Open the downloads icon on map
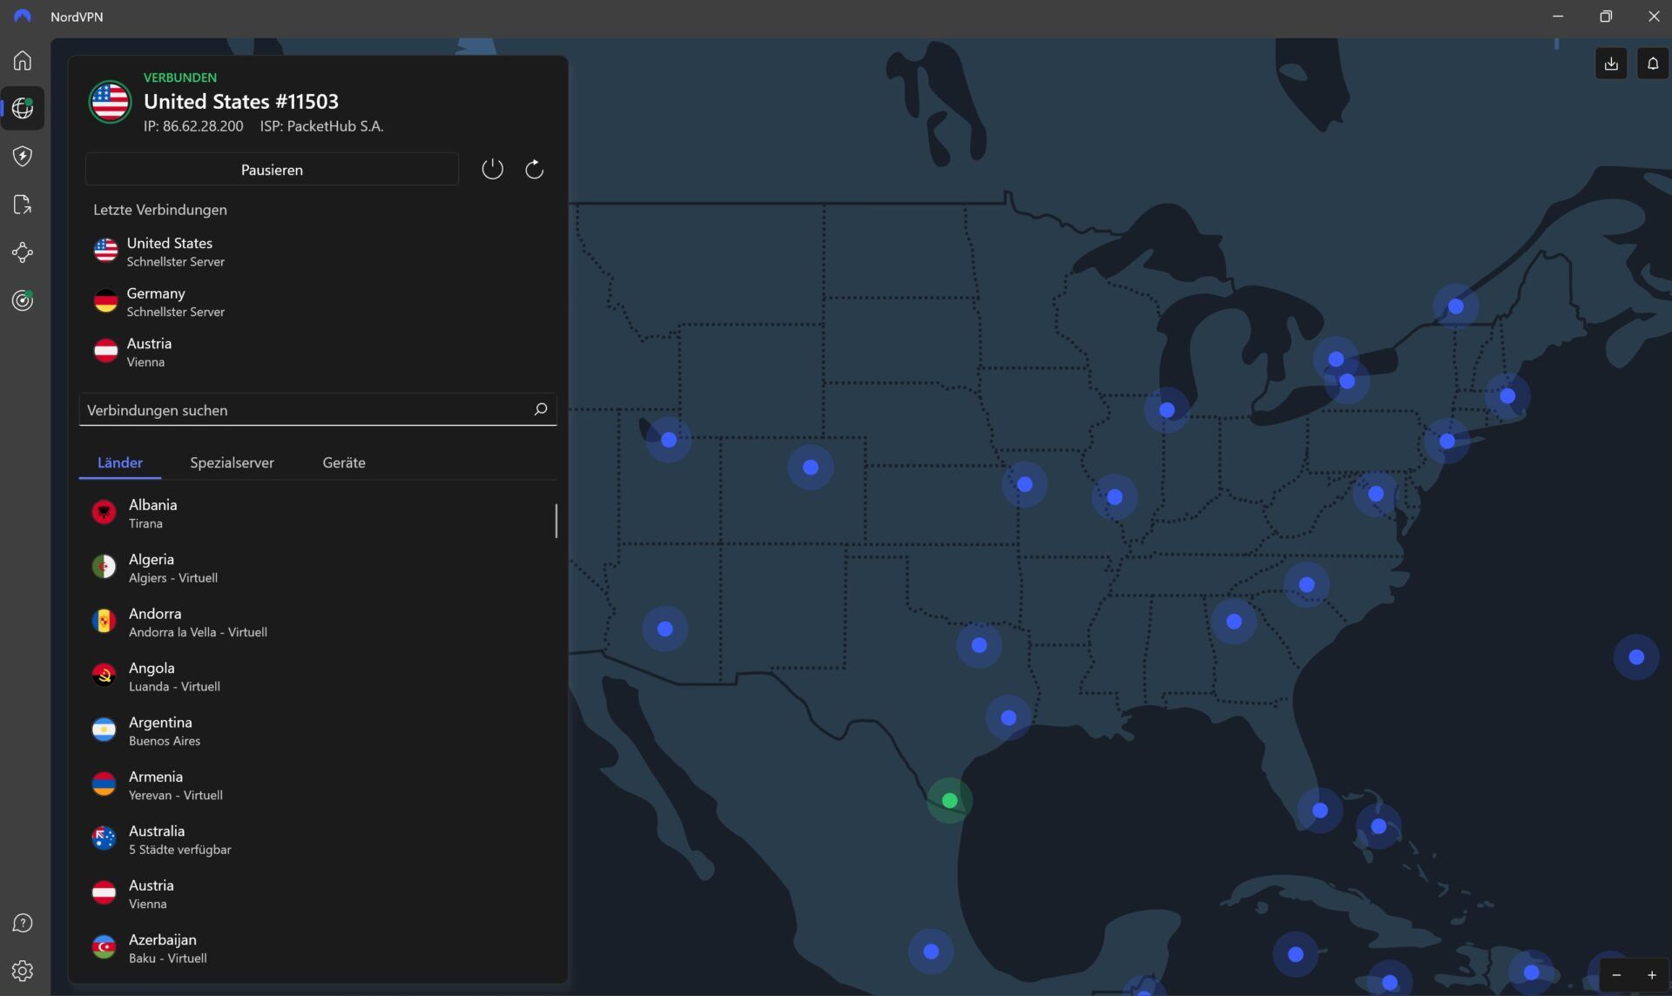1672x996 pixels. 1611,64
